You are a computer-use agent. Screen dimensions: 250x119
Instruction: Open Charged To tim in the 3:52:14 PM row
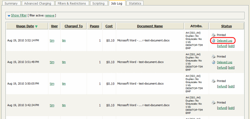[x=64, y=41]
